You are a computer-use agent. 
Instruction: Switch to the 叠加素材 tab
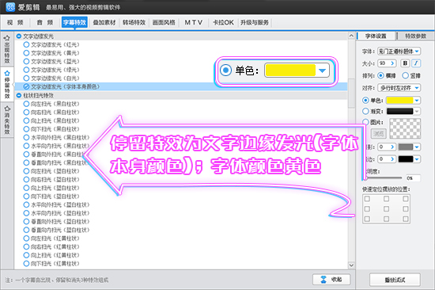pyautogui.click(x=104, y=22)
